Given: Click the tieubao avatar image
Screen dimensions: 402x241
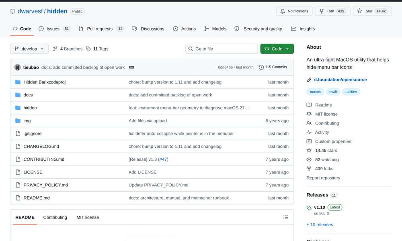Looking at the screenshot, I should (x=17, y=67).
